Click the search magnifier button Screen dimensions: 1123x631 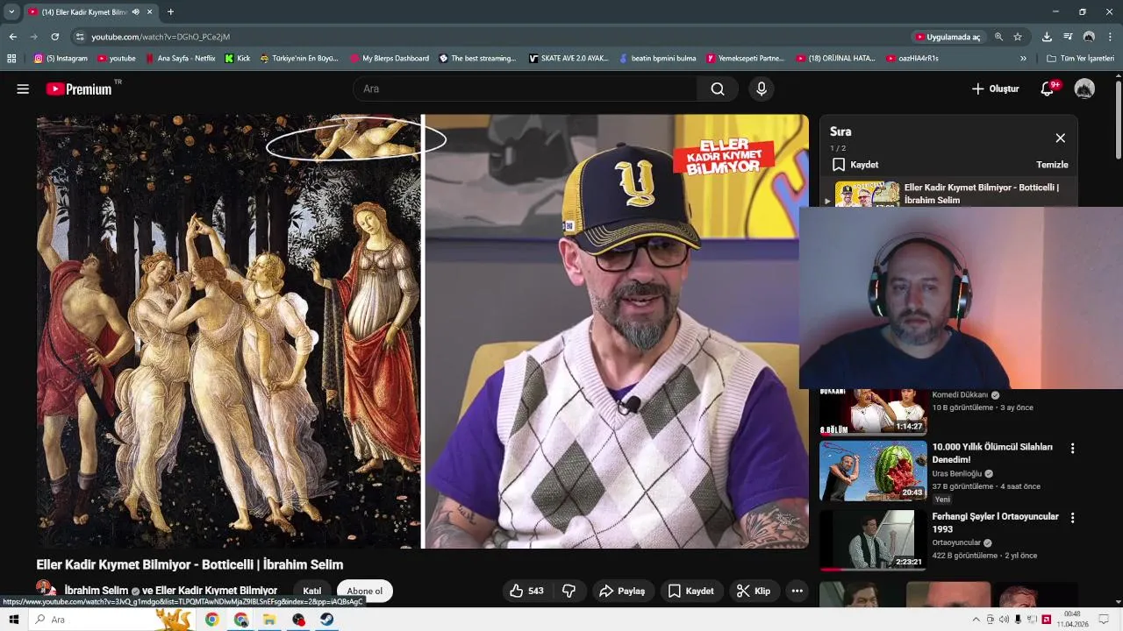click(718, 89)
